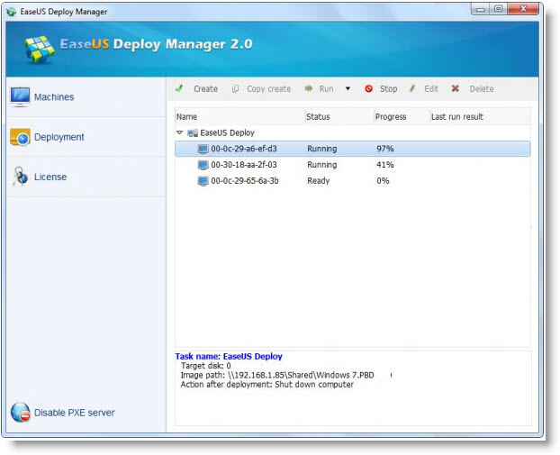Click the Copy create pages icon
The width and height of the screenshot is (560, 455).
click(x=235, y=88)
